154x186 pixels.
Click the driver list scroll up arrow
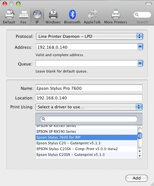tap(140, 151)
